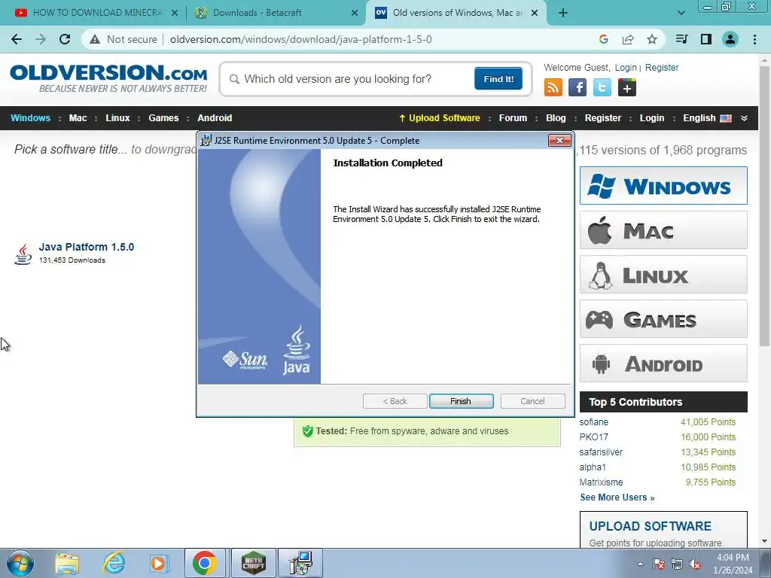
Task: Click the plus share icon
Action: point(627,88)
